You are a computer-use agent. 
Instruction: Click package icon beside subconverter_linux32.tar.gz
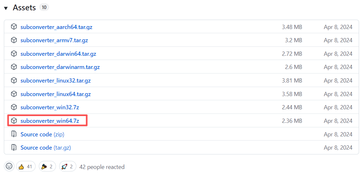[14, 81]
